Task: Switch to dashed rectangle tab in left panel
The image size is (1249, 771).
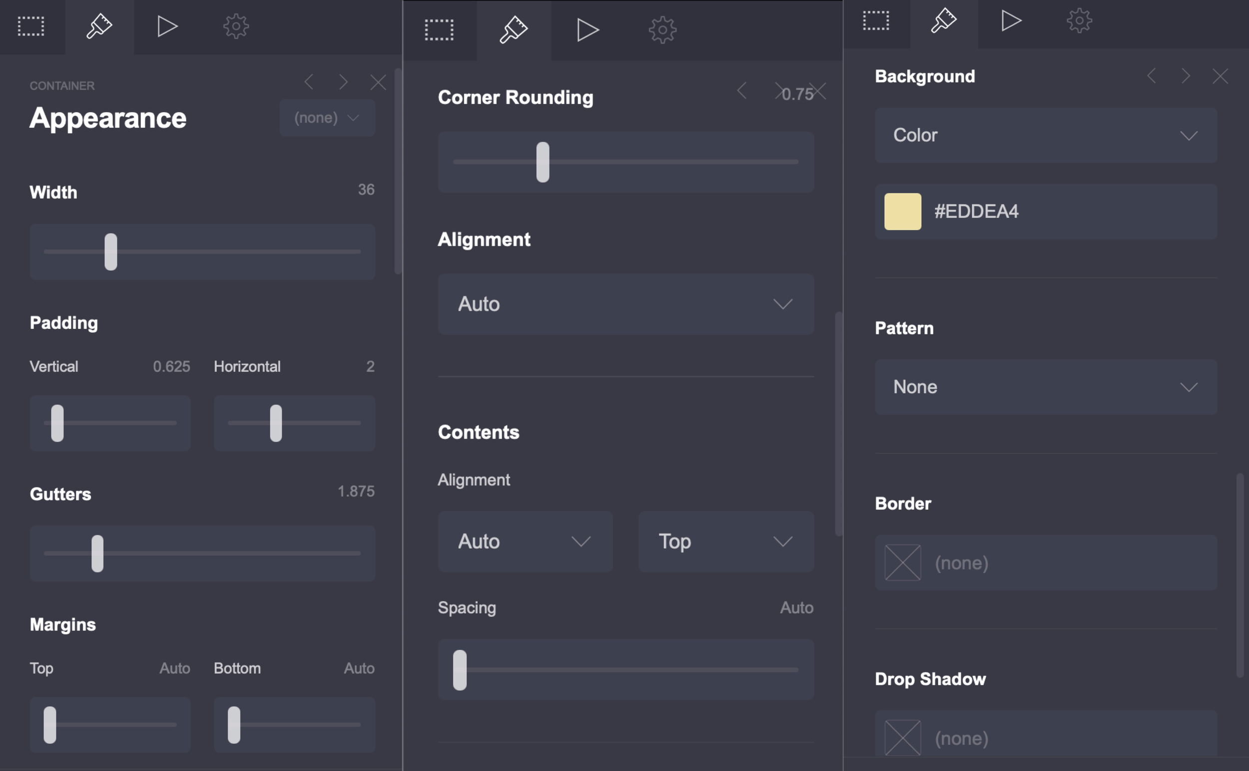Action: coord(31,26)
